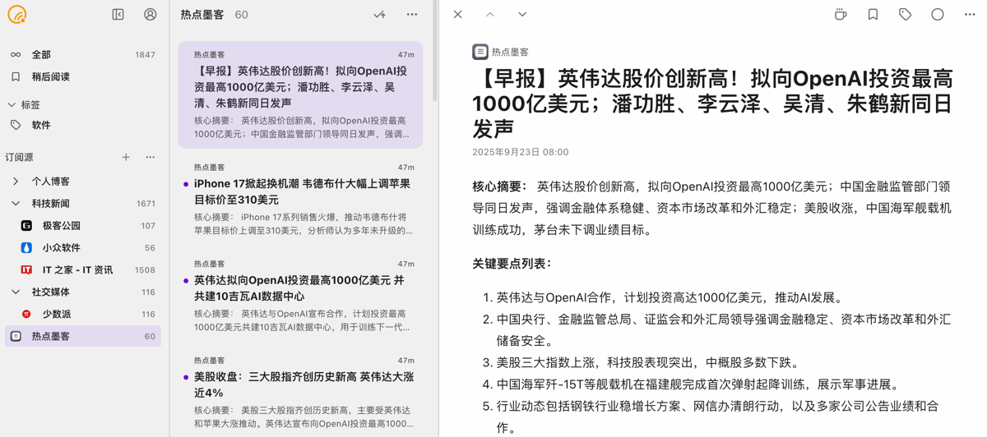
Task: Open the 极客公园 feed
Action: click(x=83, y=225)
